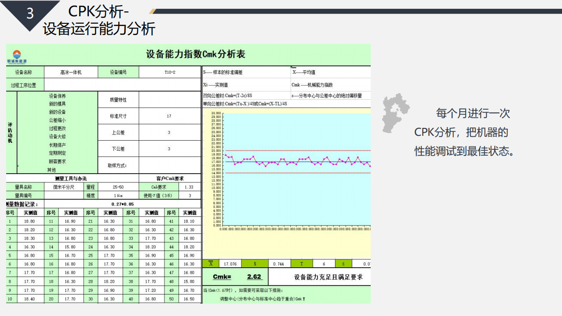The image size is (562, 316).
Task: Click the green S statistic label cell
Action: coord(255,264)
